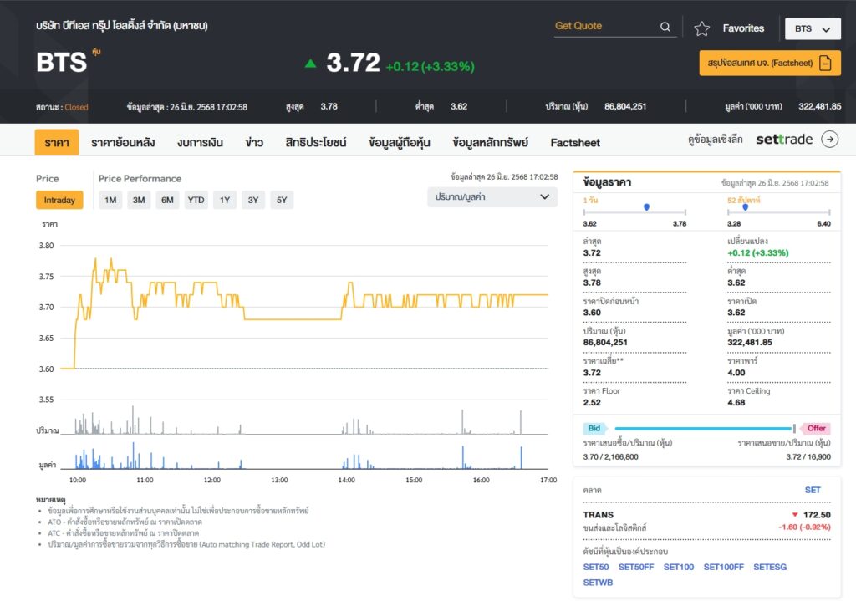
Task: Click the settrade circled arrow icon
Action: (x=830, y=140)
